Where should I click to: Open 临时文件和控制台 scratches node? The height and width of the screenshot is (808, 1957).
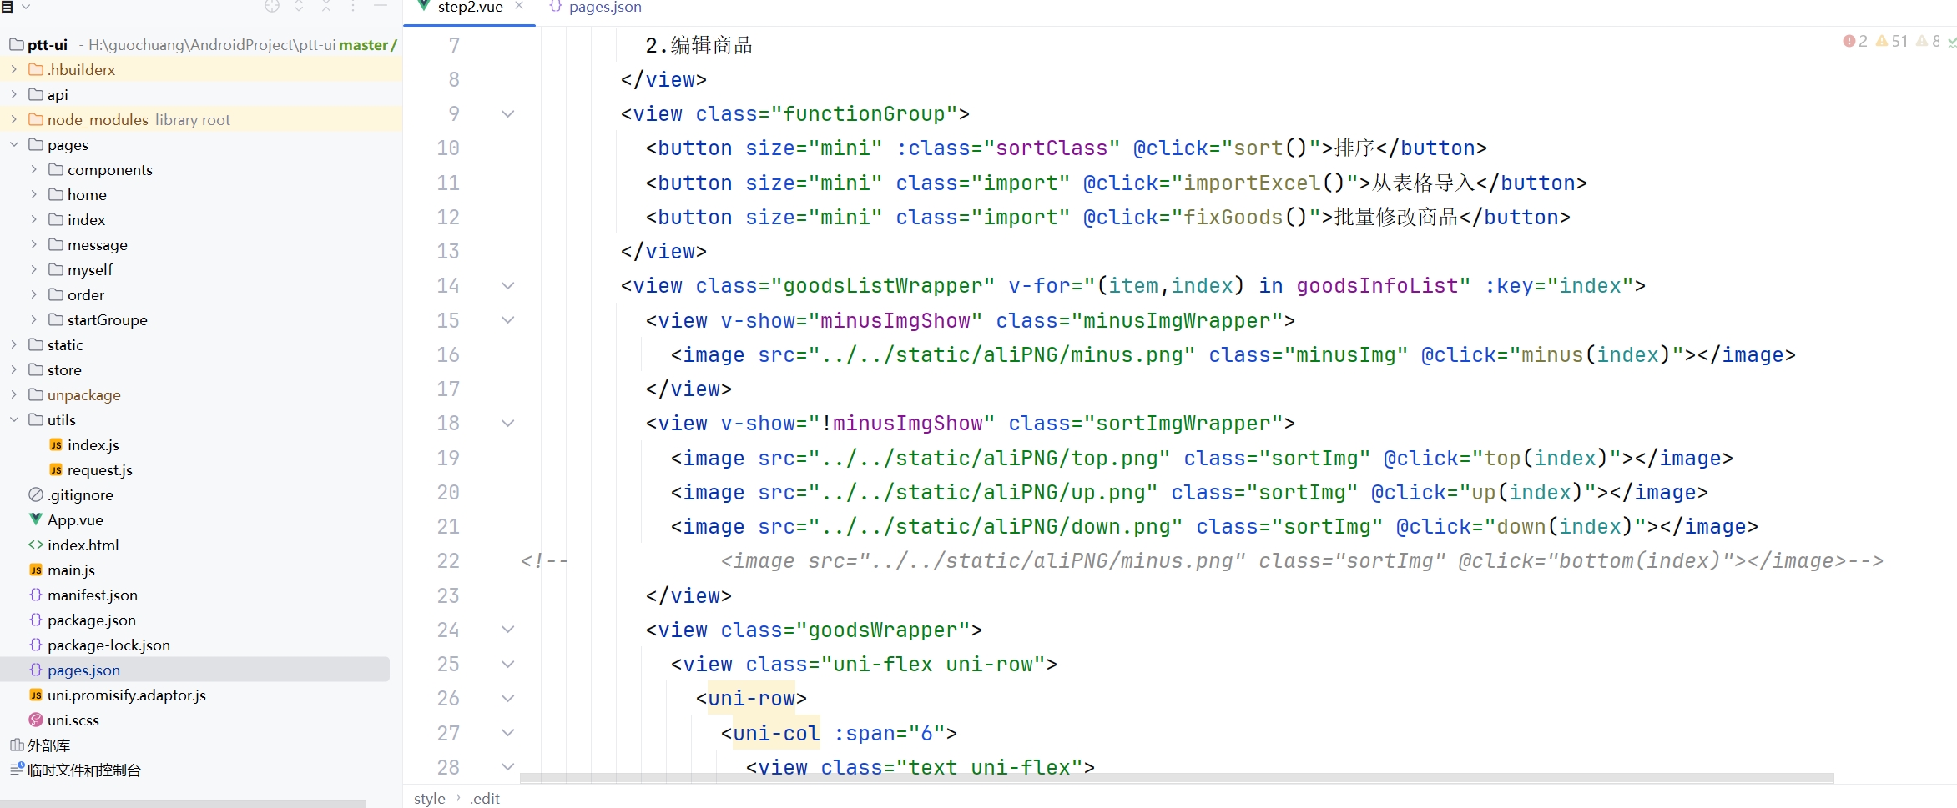click(x=84, y=770)
